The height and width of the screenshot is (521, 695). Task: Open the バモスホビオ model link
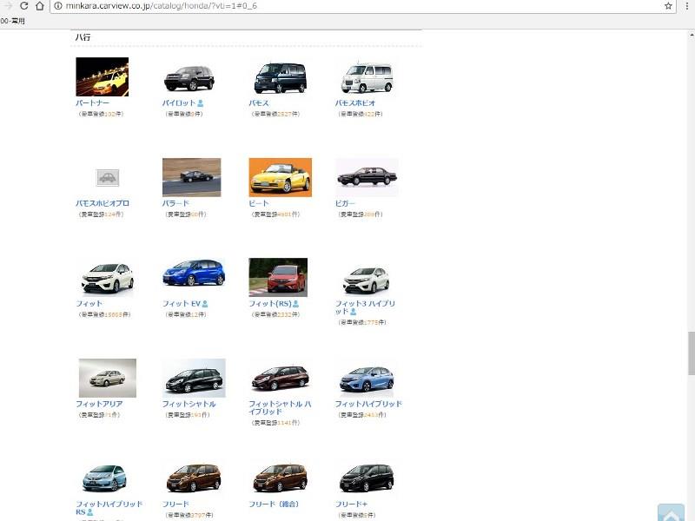pyautogui.click(x=355, y=103)
